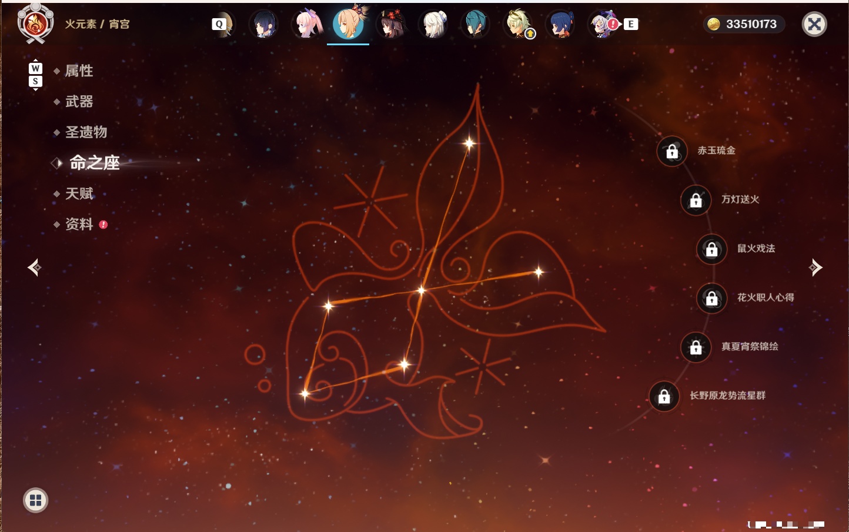Open the 圣遗物 artifacts menu
This screenshot has width=849, height=532.
[x=86, y=132]
